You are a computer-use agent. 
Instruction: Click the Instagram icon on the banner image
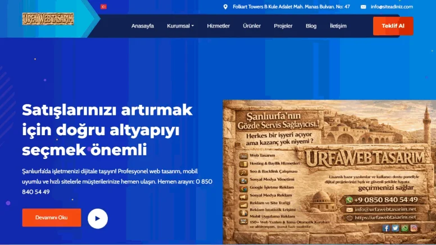click(x=414, y=228)
